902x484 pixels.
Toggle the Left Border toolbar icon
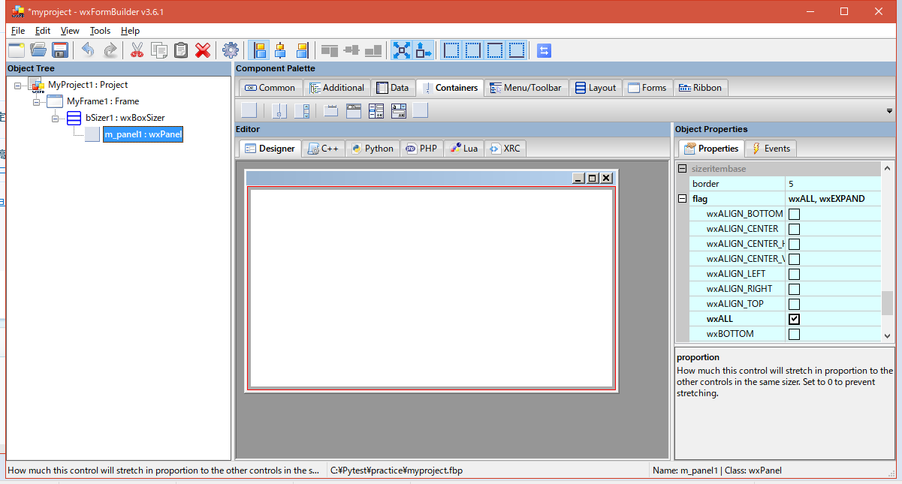pyautogui.click(x=451, y=50)
